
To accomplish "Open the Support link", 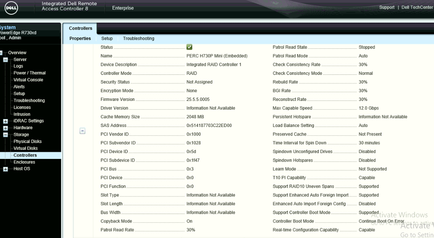I will 386,7.
